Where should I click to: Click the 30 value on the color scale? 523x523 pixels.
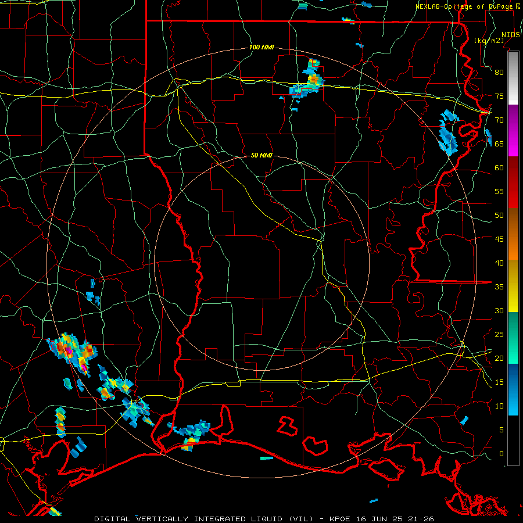[x=499, y=310]
